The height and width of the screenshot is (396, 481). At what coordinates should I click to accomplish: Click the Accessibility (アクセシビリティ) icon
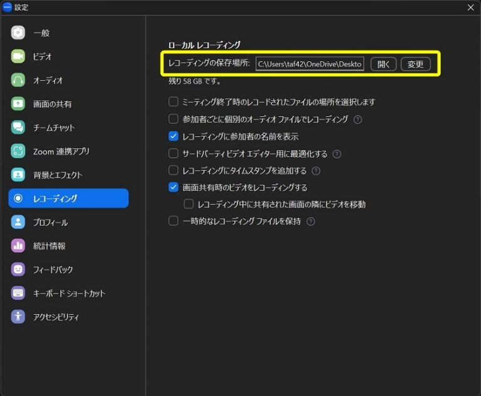[18, 317]
